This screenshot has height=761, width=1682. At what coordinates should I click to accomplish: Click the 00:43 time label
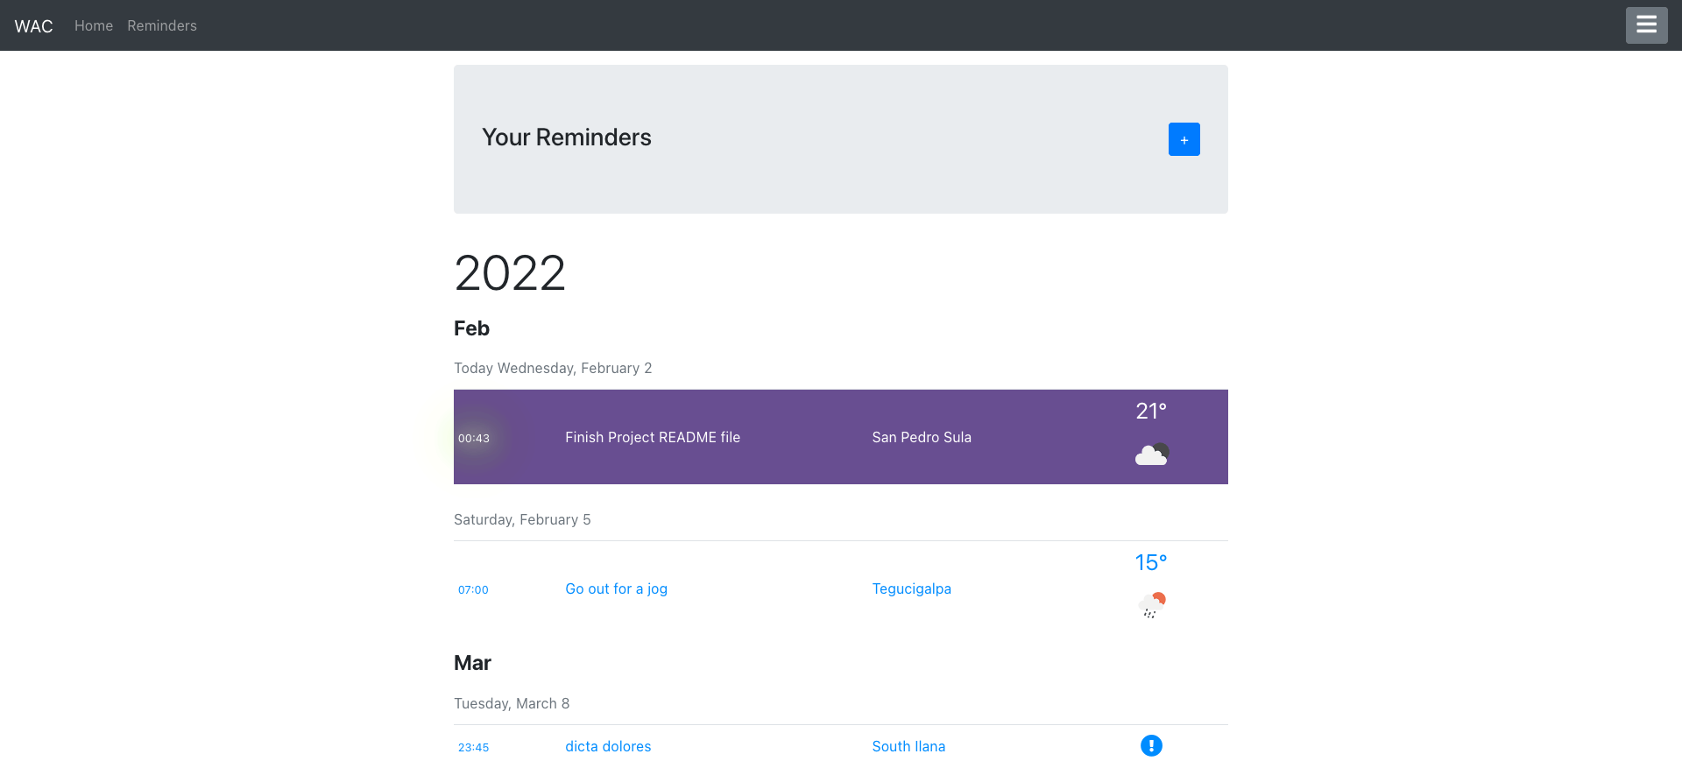pos(473,438)
